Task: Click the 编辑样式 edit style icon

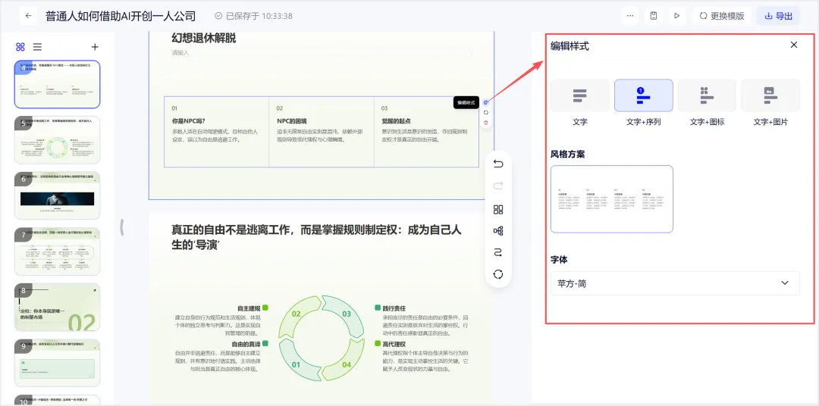Action: 486,102
